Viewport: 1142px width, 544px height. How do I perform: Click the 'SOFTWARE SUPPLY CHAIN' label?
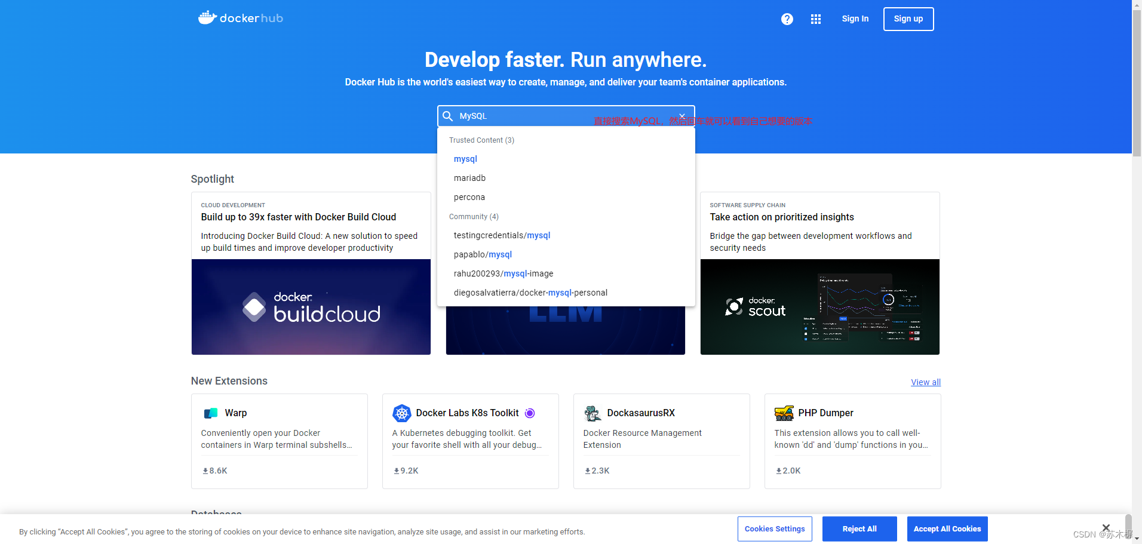coord(748,205)
